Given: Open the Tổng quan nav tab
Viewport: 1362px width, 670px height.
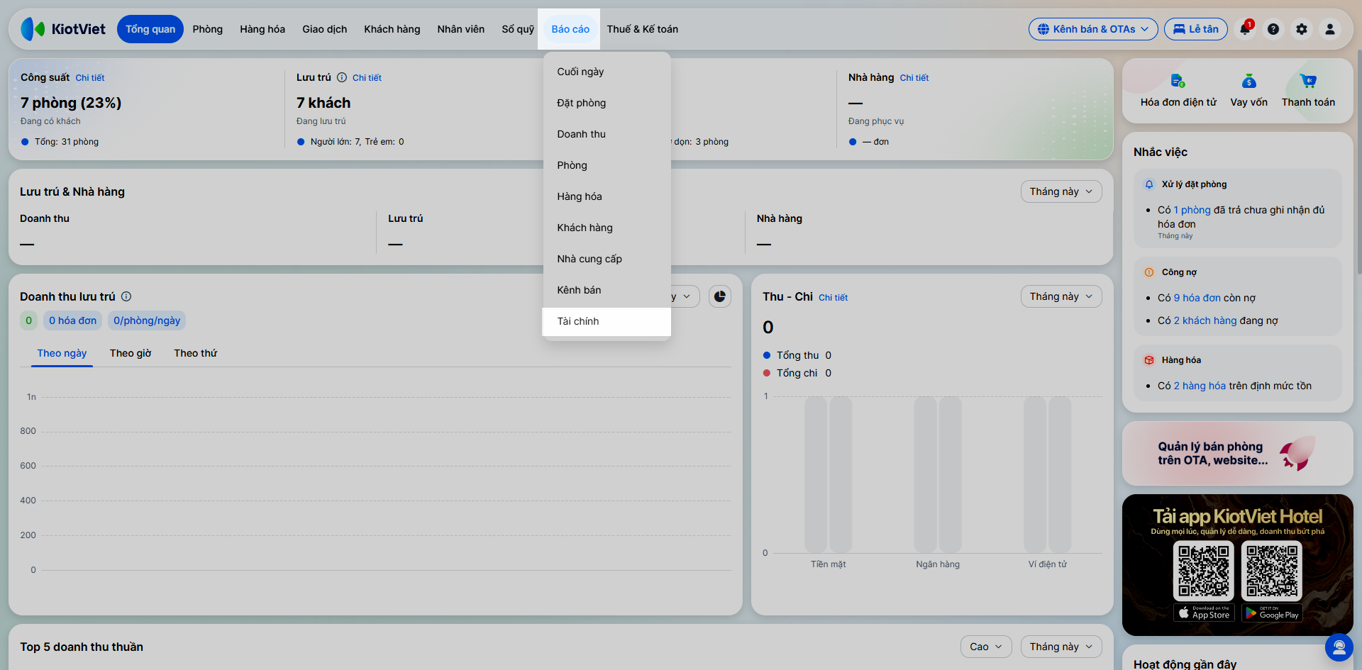Looking at the screenshot, I should tap(150, 29).
